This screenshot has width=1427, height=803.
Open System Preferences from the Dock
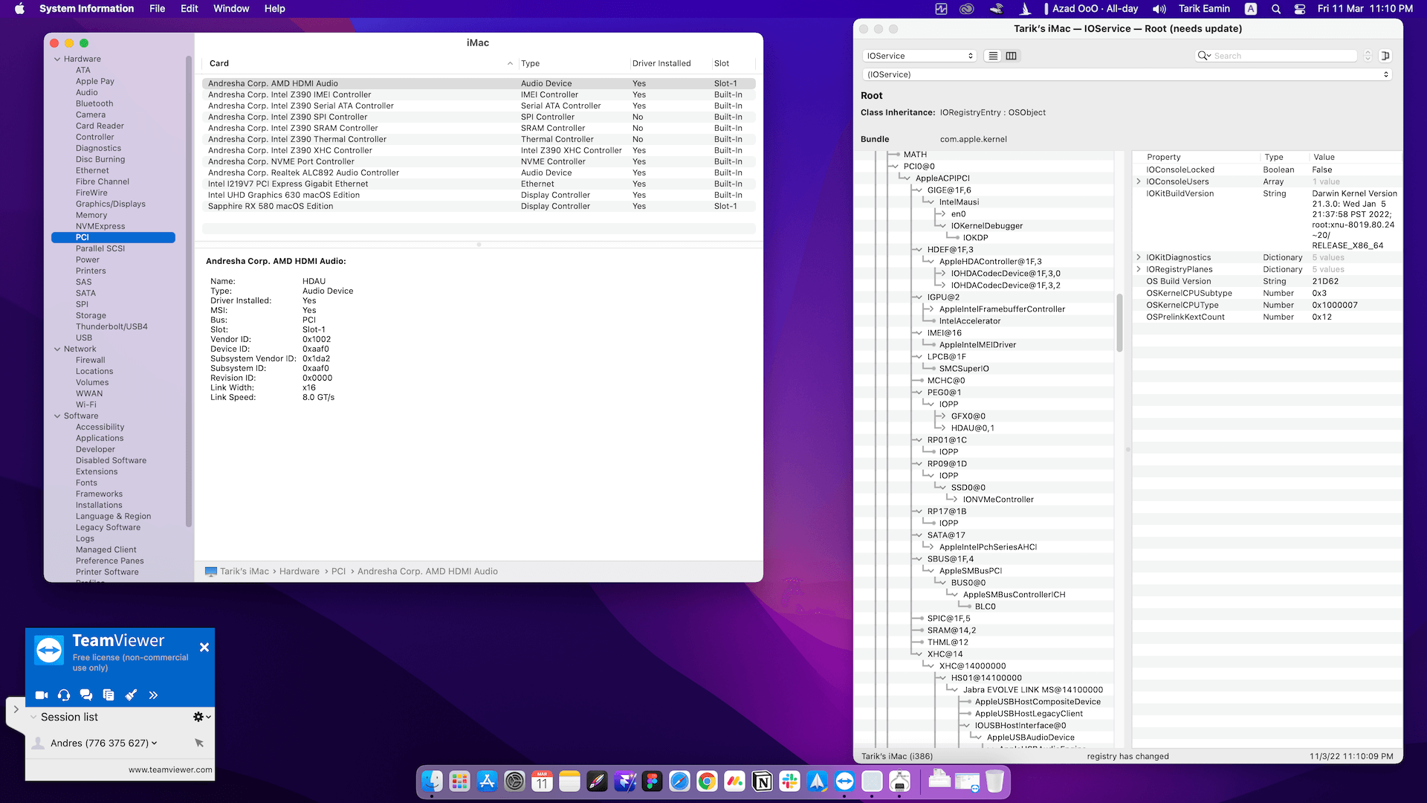click(x=514, y=781)
